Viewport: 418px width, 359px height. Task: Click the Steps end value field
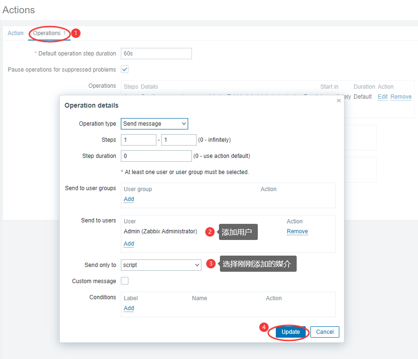(x=179, y=140)
